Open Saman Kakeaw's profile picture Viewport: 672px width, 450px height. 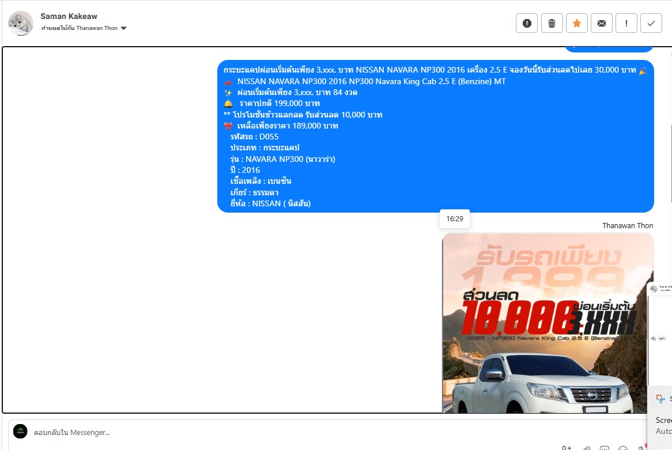(x=21, y=23)
